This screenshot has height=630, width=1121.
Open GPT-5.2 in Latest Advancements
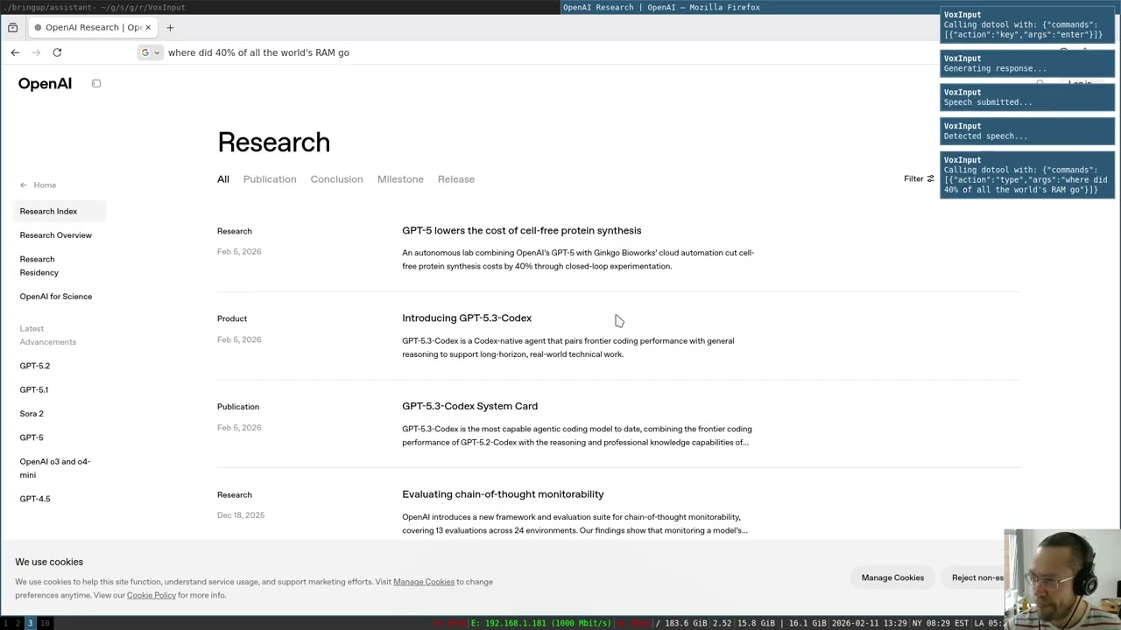pos(35,366)
